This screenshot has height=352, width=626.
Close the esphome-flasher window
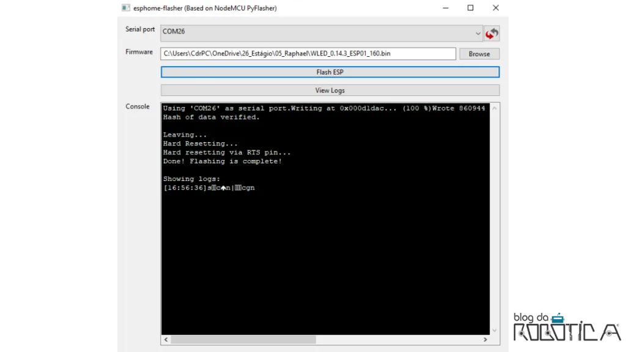coord(495,7)
